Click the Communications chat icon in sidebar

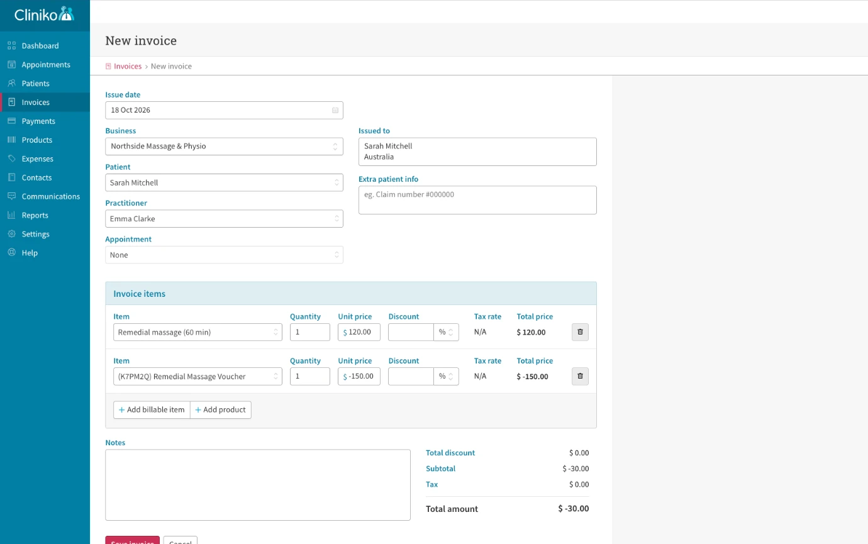(11, 196)
